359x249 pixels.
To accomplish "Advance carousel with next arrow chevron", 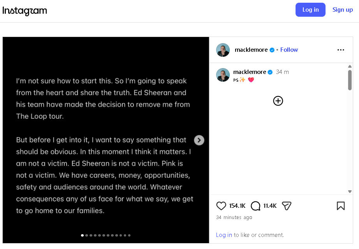I will tap(199, 140).
